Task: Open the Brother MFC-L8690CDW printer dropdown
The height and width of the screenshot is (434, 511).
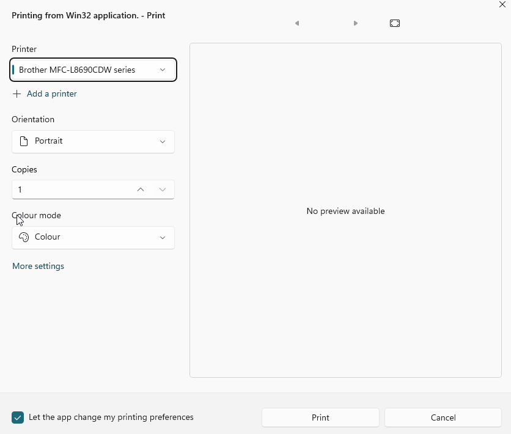Action: [93, 70]
